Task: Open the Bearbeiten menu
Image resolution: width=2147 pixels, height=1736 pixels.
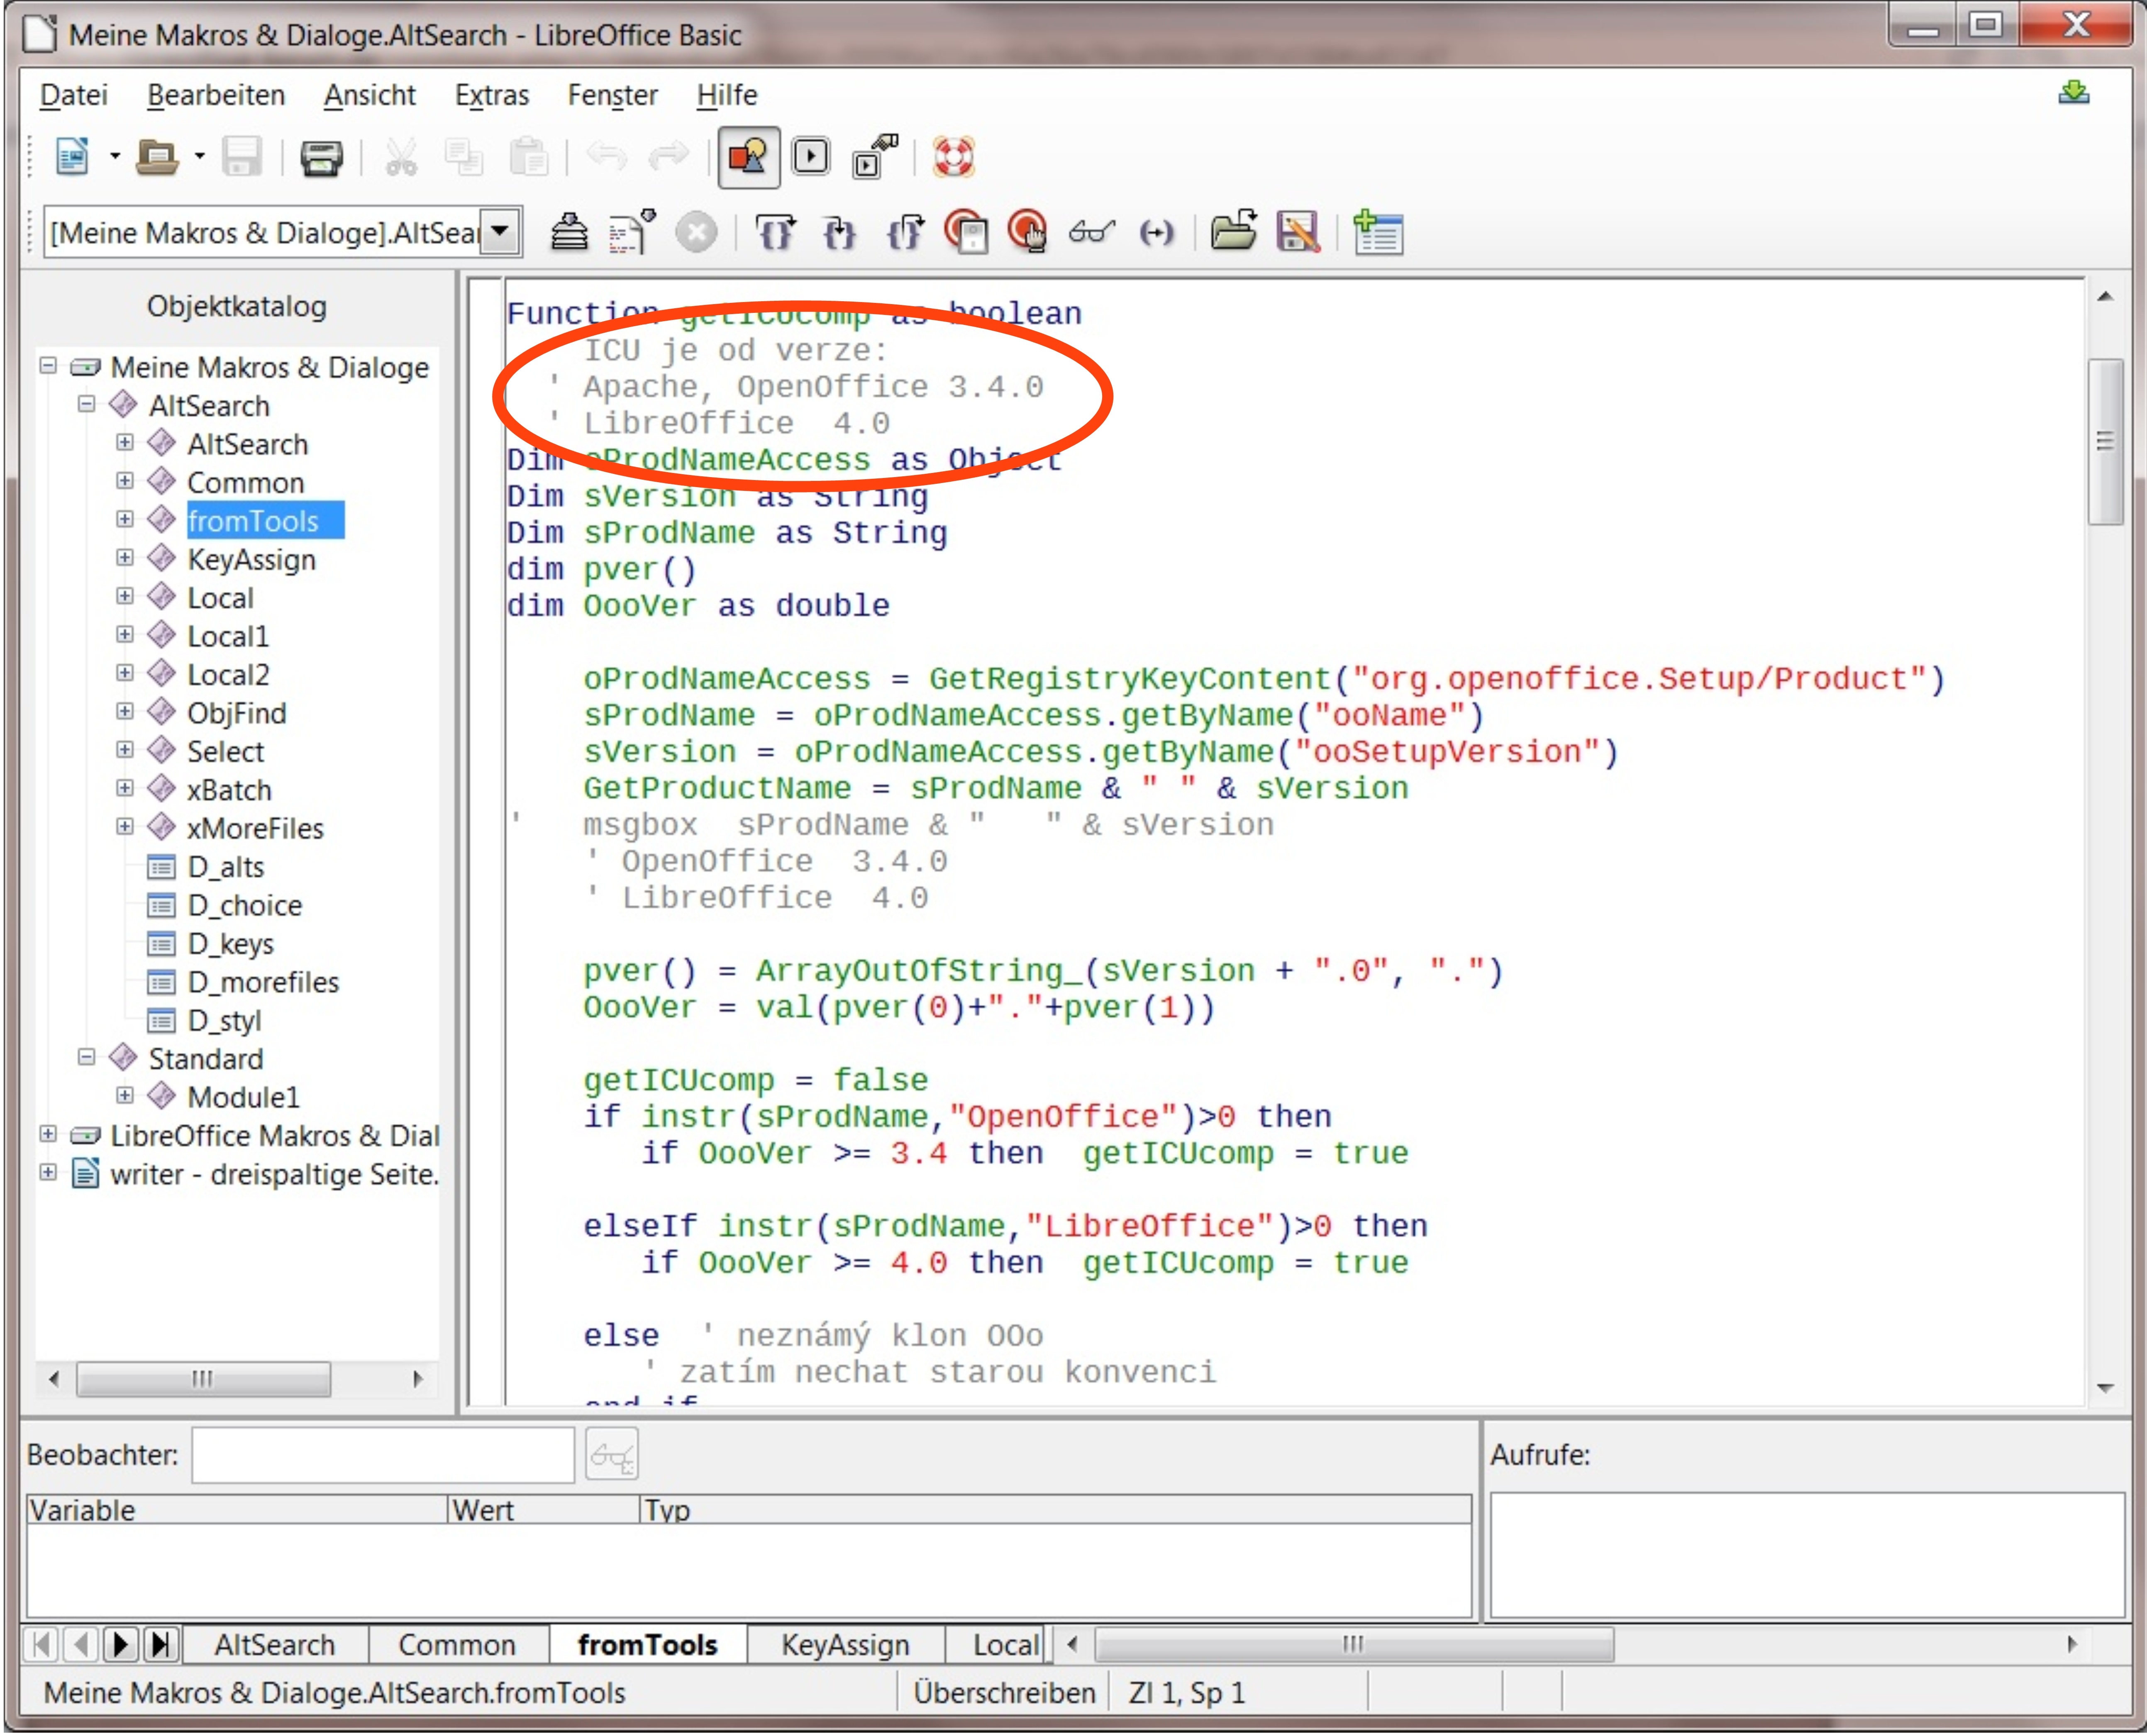Action: click(216, 95)
